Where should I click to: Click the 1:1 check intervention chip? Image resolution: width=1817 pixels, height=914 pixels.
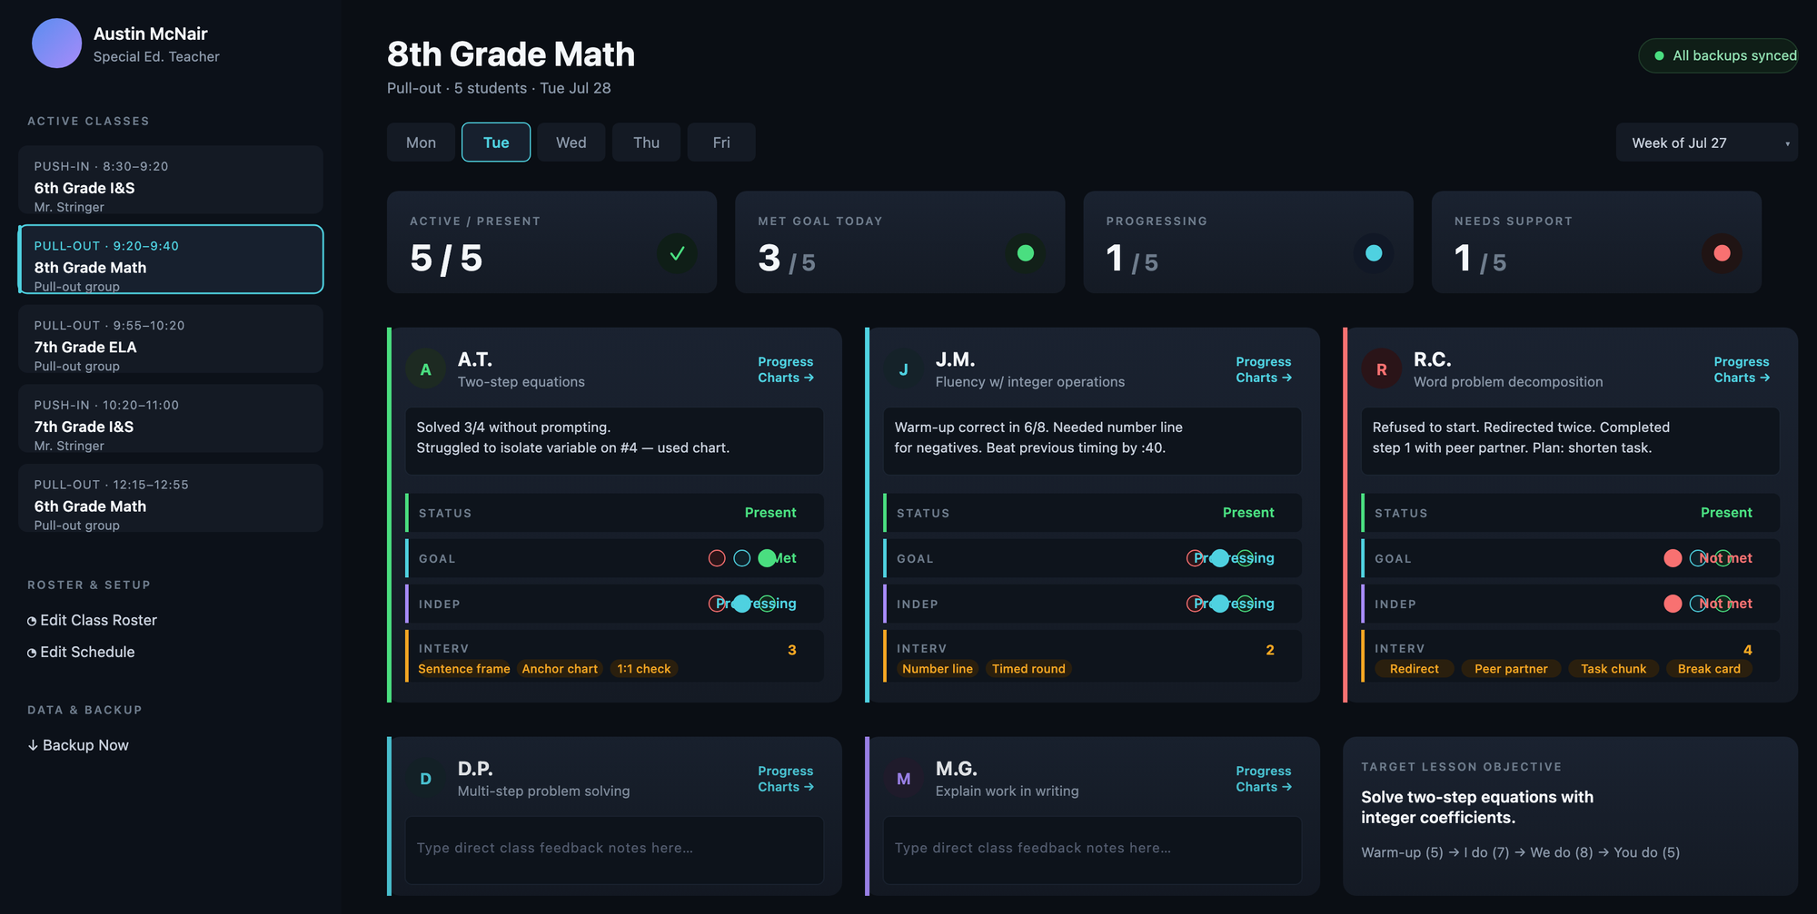(644, 669)
